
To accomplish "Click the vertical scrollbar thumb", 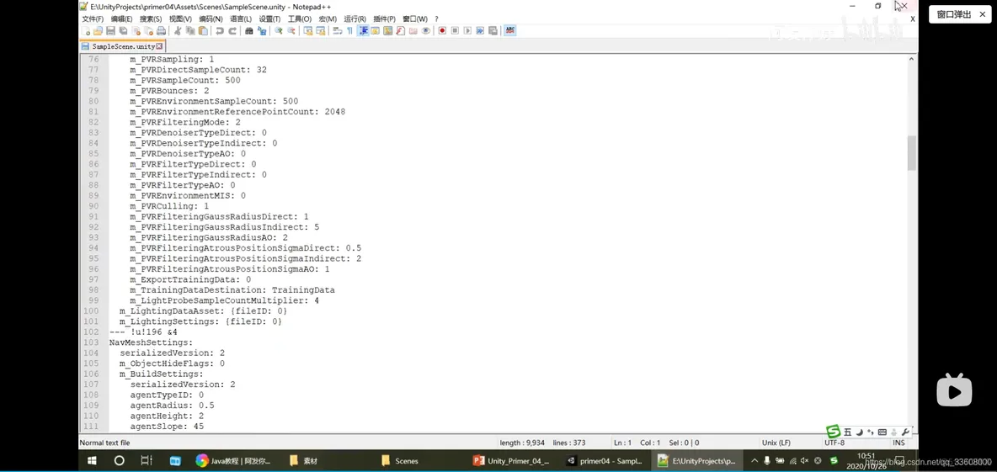I will pyautogui.click(x=912, y=153).
